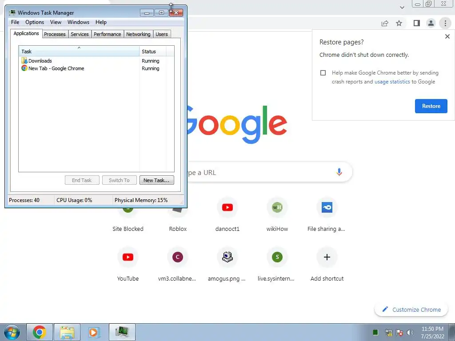Click the volume speaker tray icon
Viewport: 455px width, 341px height.
[x=410, y=333]
